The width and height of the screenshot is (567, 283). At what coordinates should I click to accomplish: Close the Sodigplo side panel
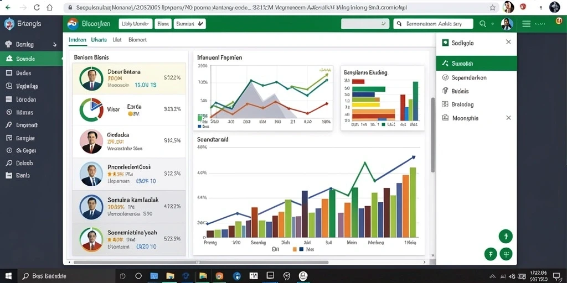click(508, 42)
